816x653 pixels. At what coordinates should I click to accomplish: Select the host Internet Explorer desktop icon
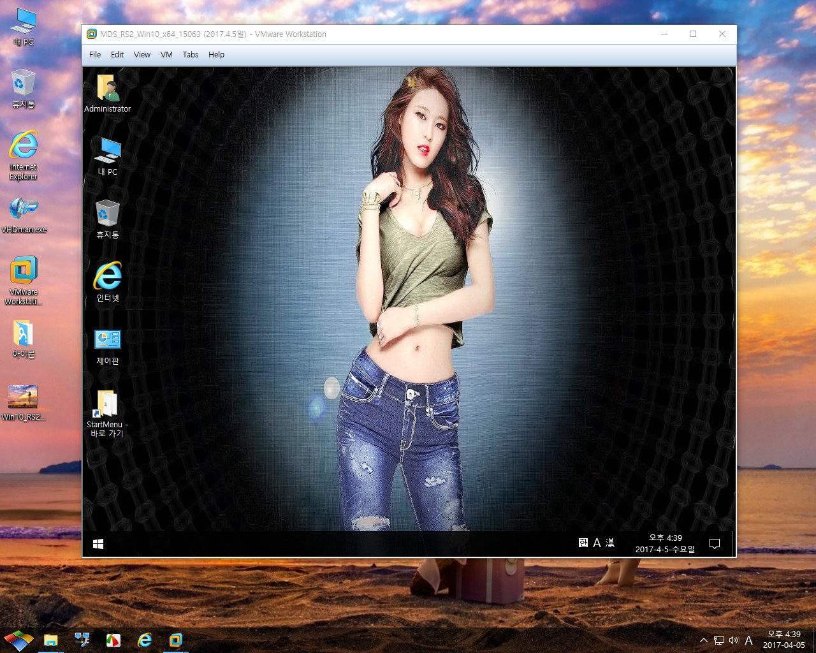[24, 156]
